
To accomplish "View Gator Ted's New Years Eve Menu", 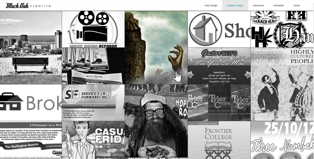I will coord(219,66).
